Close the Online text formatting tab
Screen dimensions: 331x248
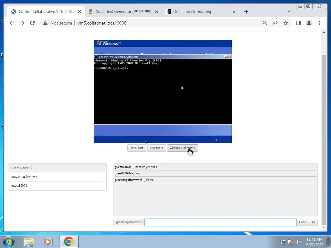tap(234, 12)
